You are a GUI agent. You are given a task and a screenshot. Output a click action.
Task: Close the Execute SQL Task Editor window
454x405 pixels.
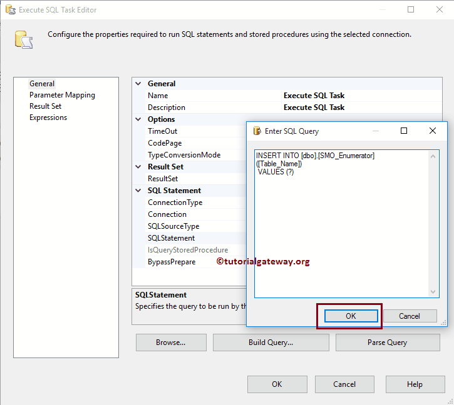[x=439, y=9]
